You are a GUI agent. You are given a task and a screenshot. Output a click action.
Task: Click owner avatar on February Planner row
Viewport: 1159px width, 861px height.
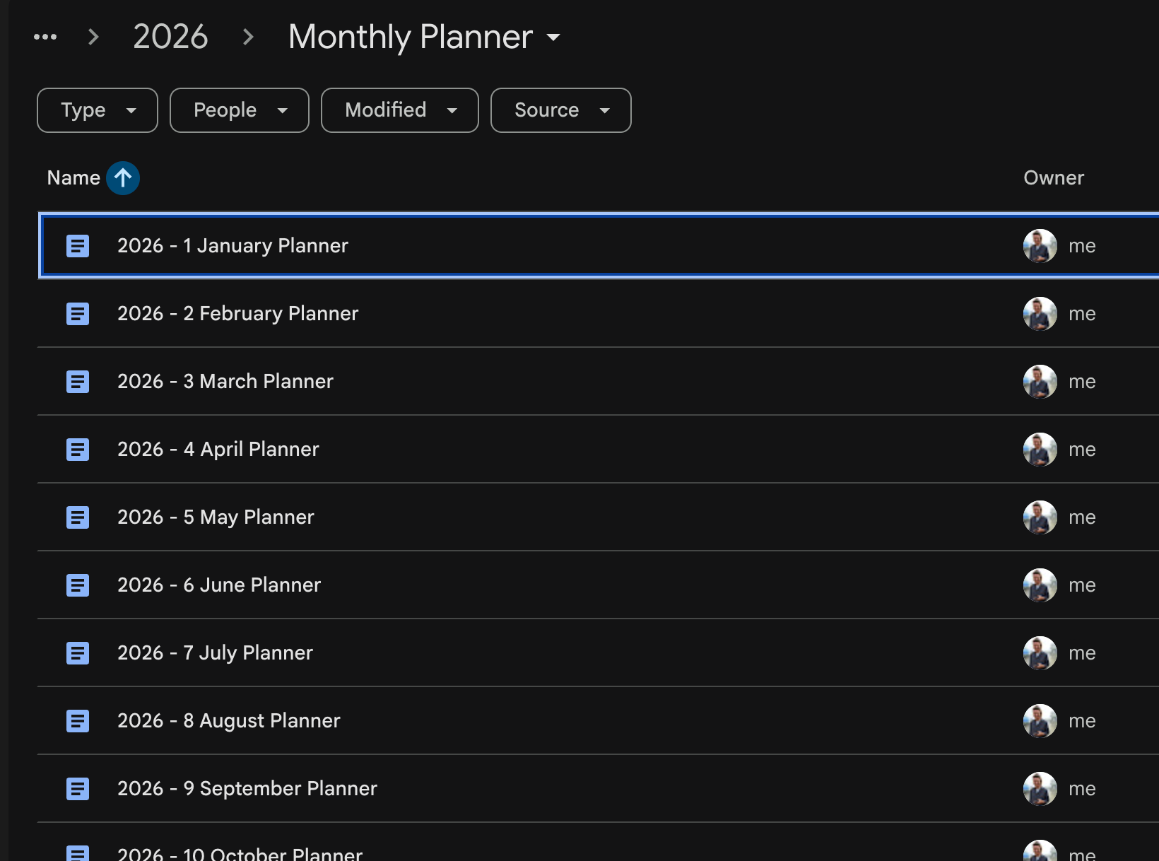click(x=1040, y=314)
